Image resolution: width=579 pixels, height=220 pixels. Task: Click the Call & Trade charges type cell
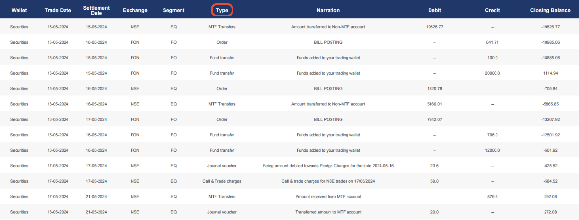click(222, 181)
